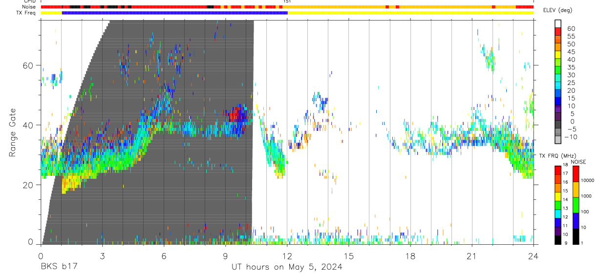This screenshot has width=600, height=277.
Task: Click the x-axis tick label '18'
Action: click(x=410, y=256)
